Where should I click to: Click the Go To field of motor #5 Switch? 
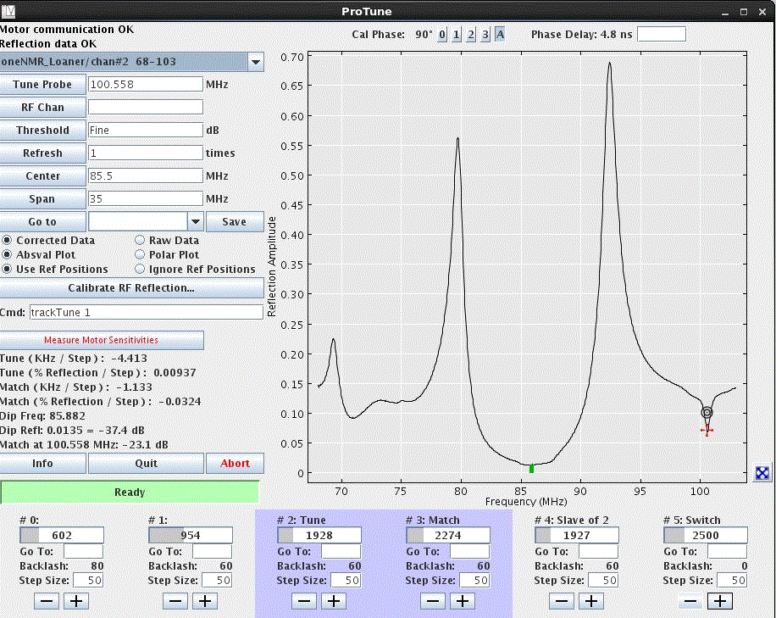pos(727,551)
